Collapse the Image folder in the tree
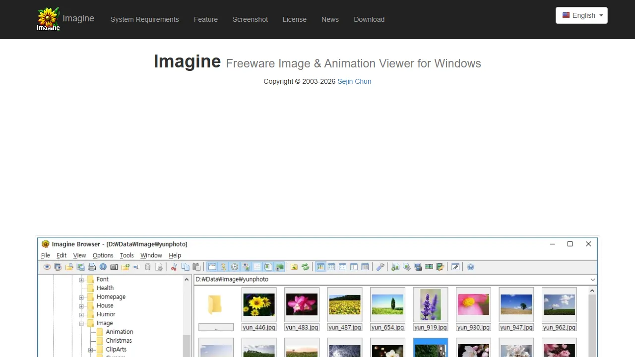This screenshot has height=357, width=635. 81,323
